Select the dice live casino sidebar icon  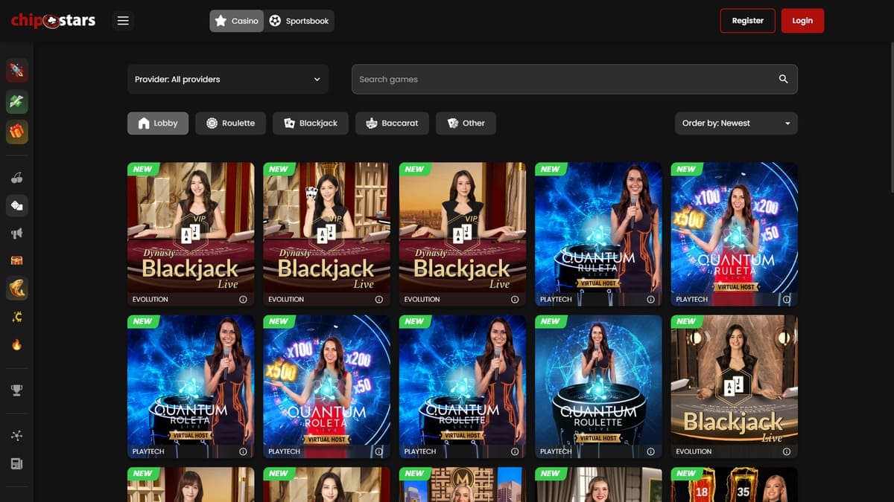coord(16,205)
